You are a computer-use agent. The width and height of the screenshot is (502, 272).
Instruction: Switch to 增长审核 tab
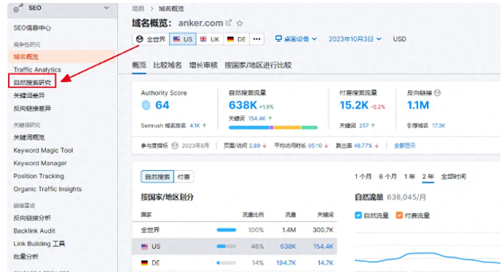tap(203, 65)
